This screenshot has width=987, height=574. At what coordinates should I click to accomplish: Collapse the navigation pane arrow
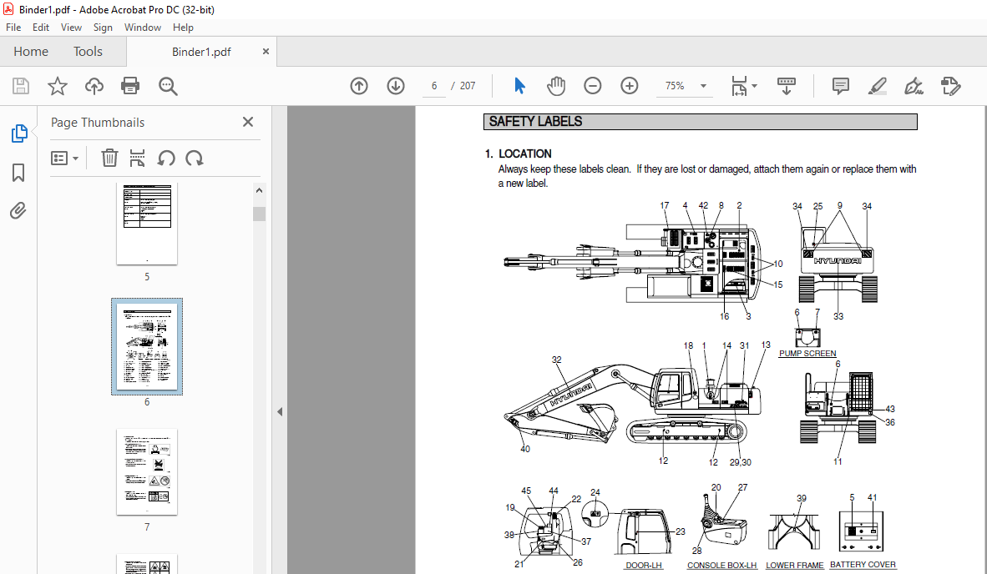(280, 412)
